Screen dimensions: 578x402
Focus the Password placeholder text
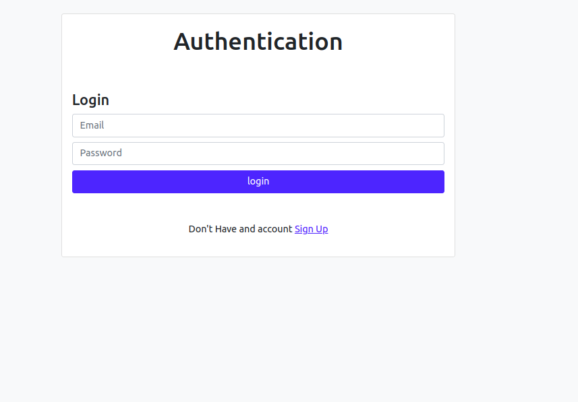point(100,153)
